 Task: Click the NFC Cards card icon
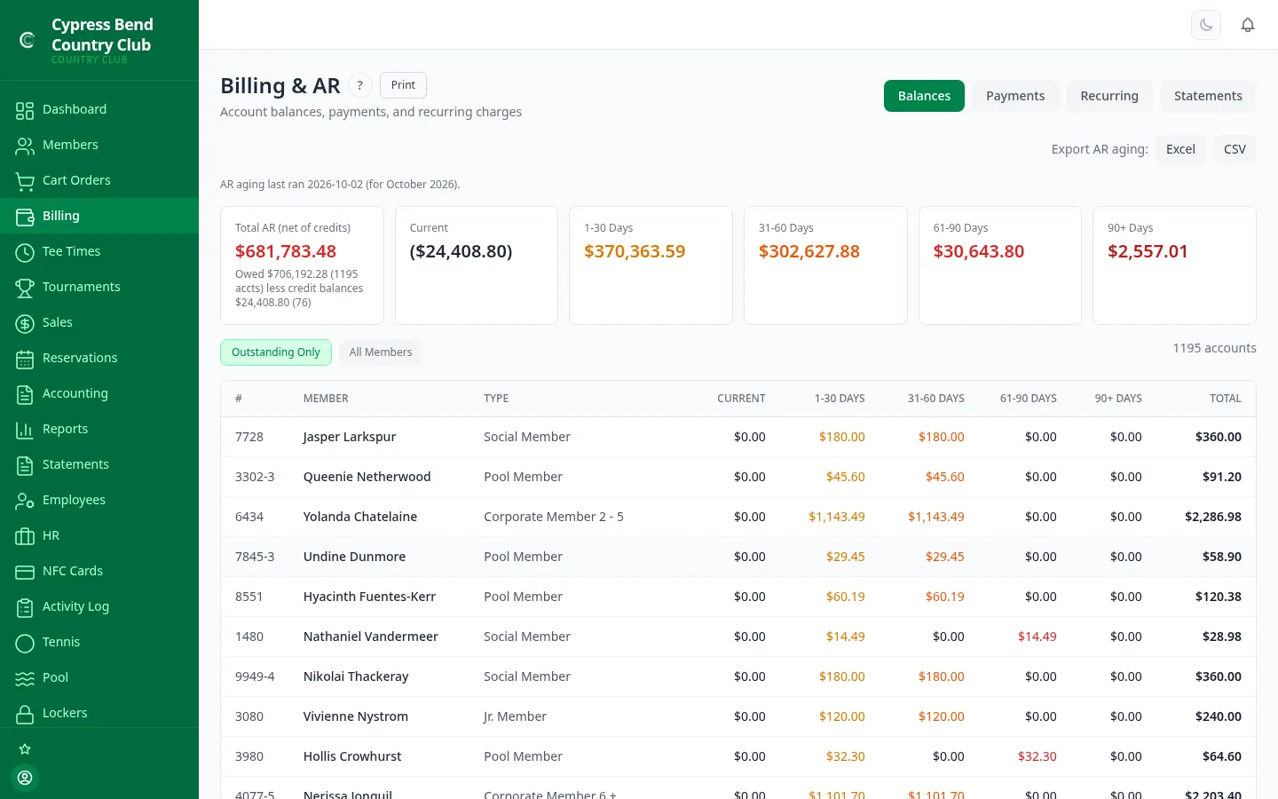coord(25,572)
